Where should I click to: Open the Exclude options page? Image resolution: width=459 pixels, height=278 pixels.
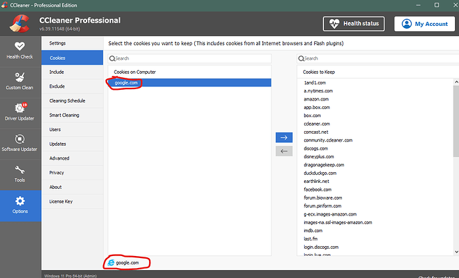coord(73,86)
